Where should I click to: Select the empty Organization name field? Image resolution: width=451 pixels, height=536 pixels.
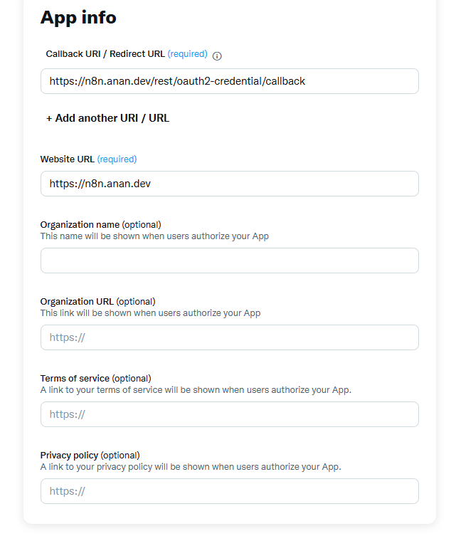pos(229,261)
